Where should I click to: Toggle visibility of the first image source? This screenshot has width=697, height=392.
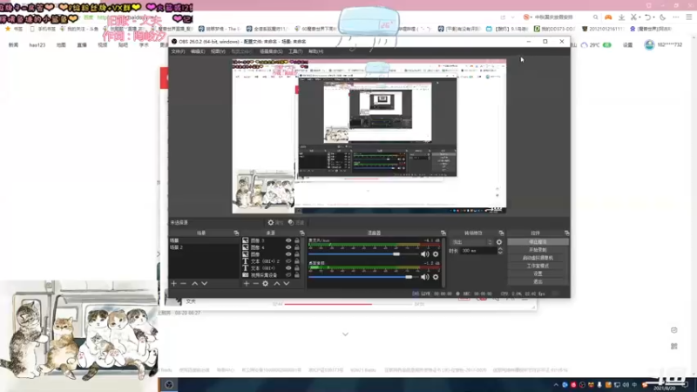[x=288, y=240]
